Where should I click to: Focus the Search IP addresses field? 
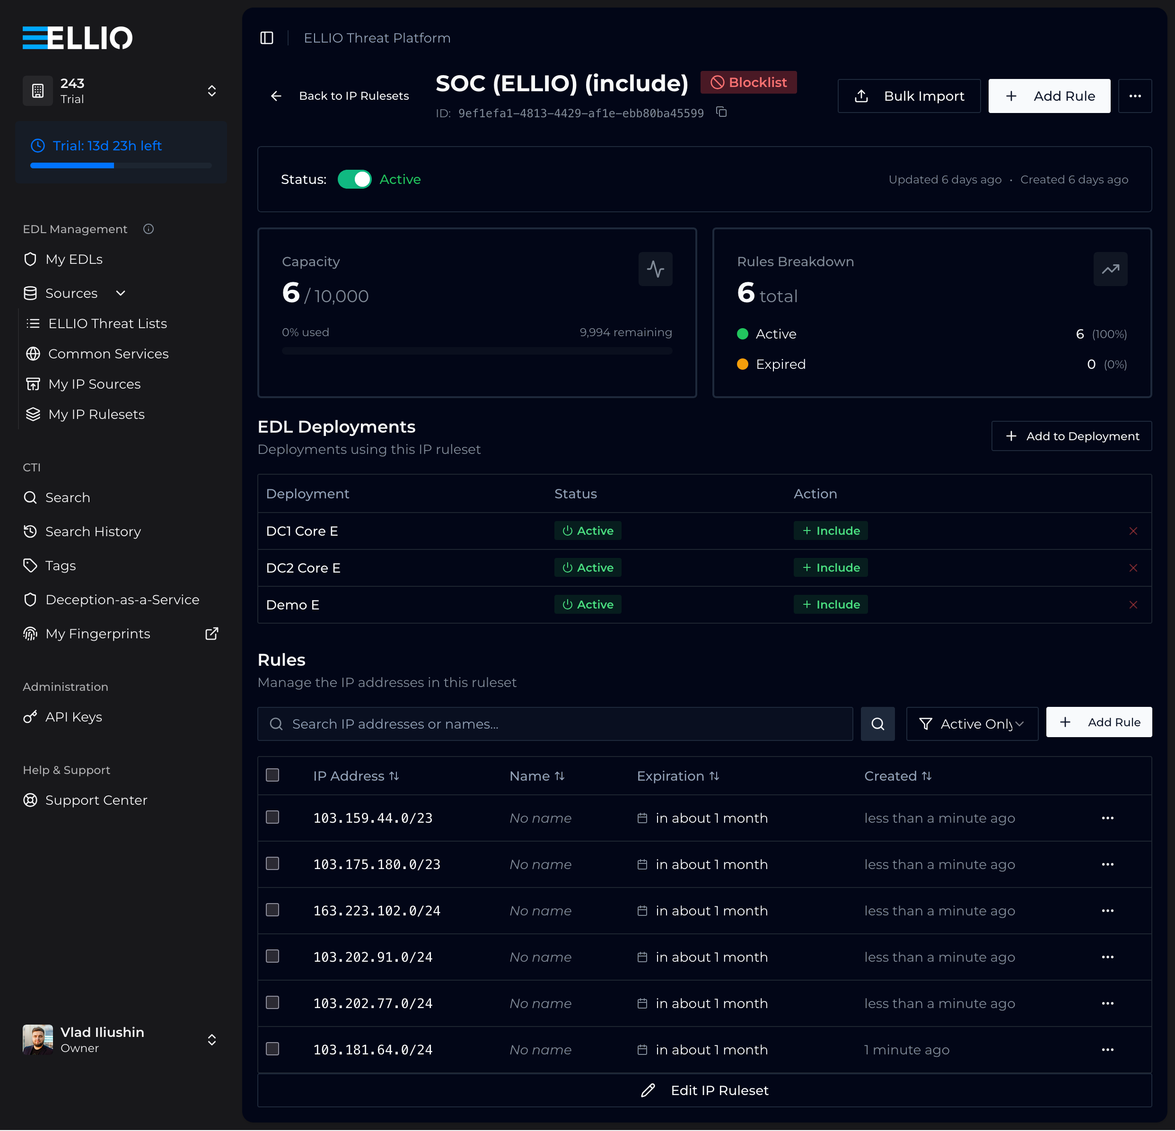[x=555, y=724]
